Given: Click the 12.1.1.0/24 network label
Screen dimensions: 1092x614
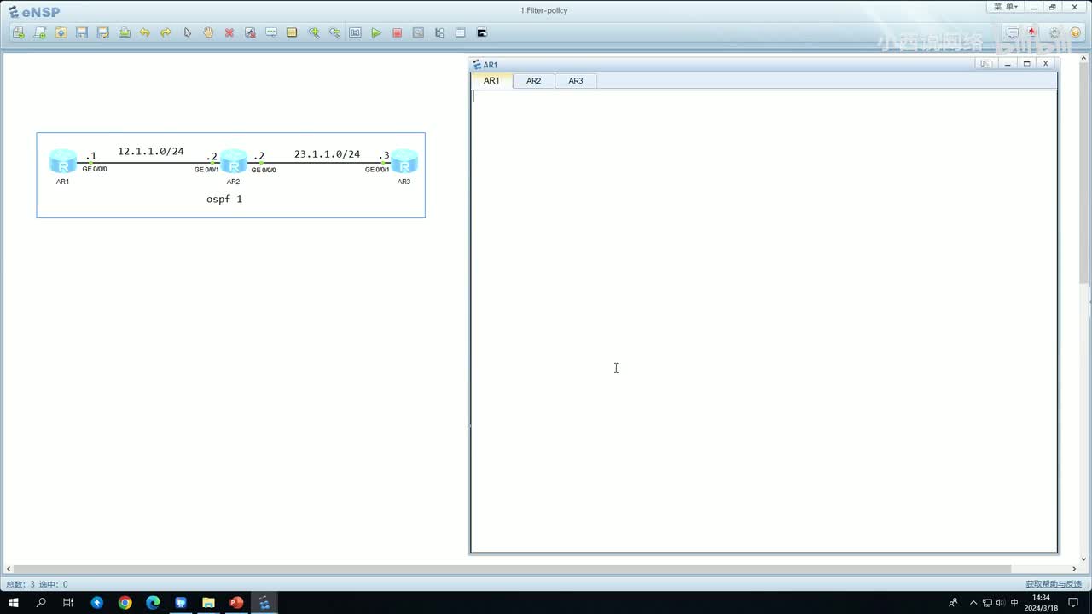Looking at the screenshot, I should [x=151, y=151].
